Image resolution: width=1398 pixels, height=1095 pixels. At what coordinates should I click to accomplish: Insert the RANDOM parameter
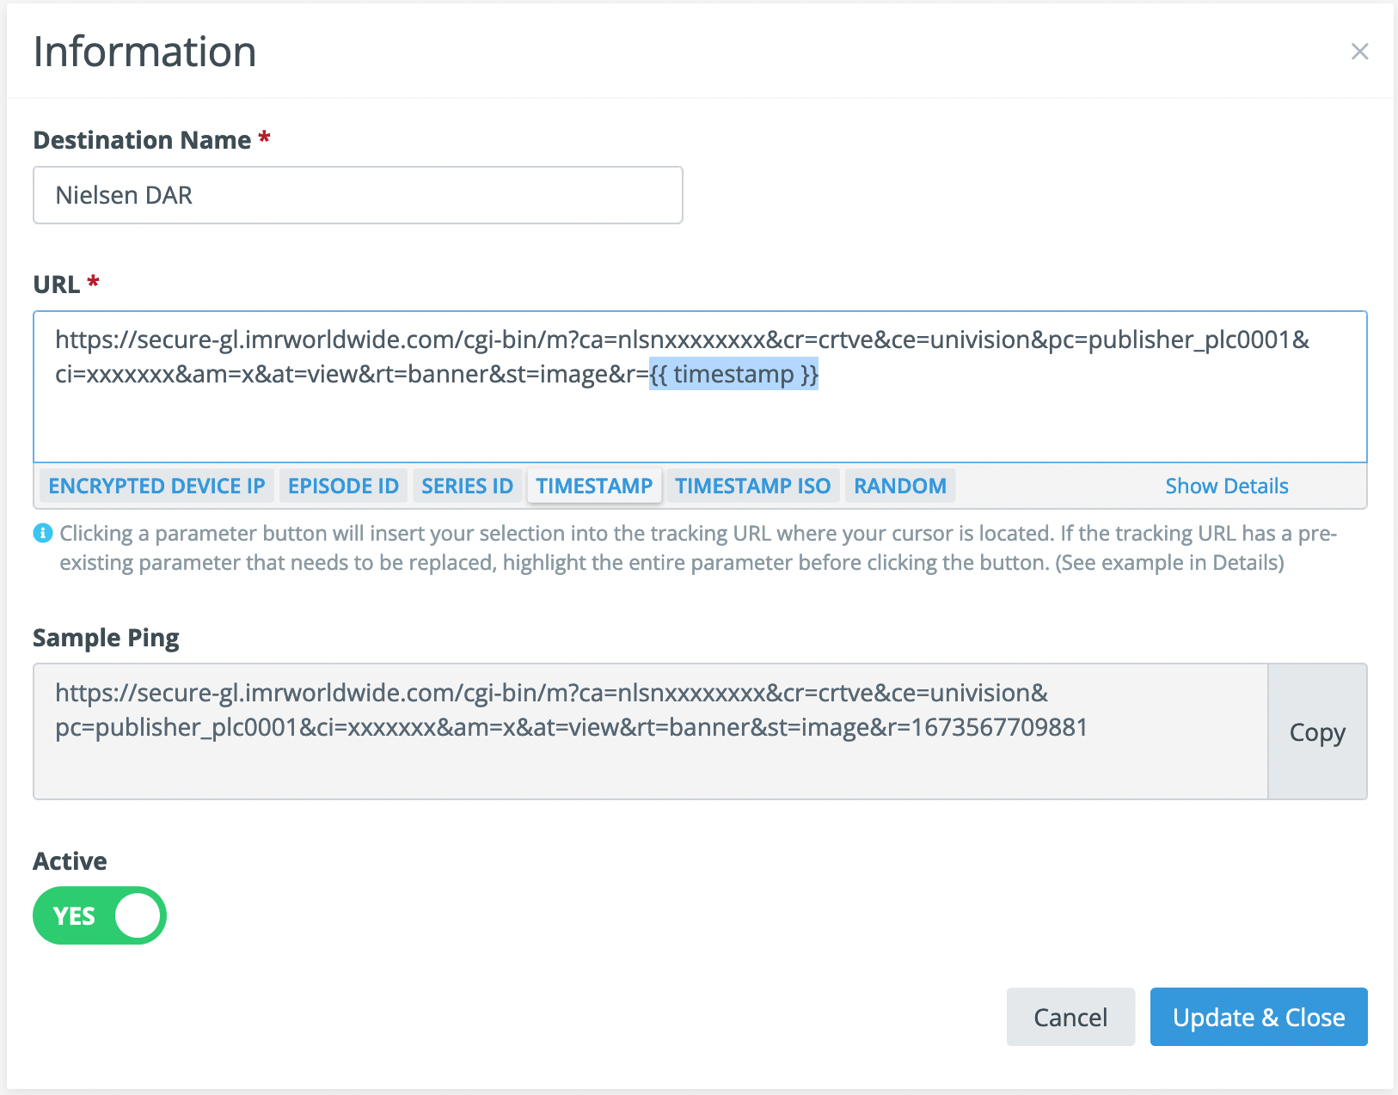[899, 486]
